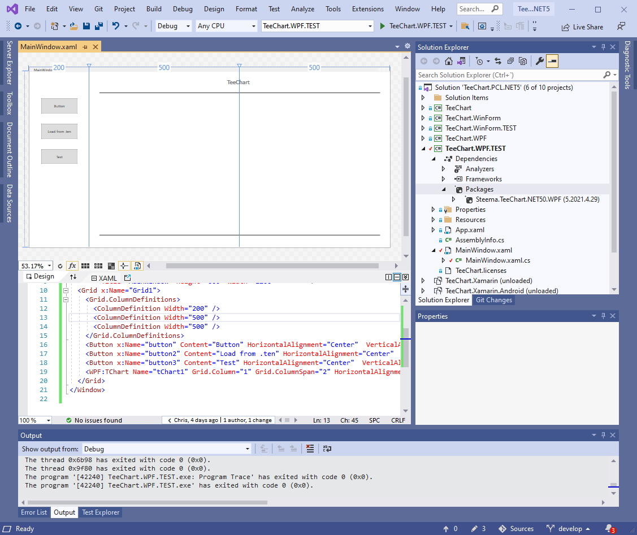
Task: Click the Search box in title bar
Action: click(479, 9)
